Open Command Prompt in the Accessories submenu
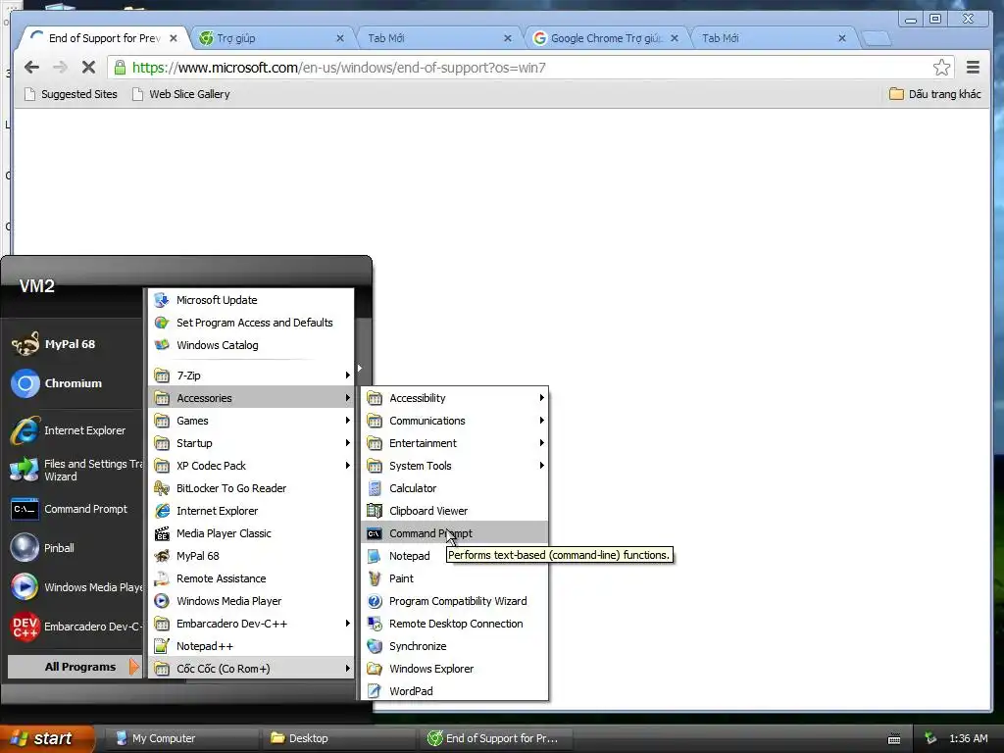The image size is (1004, 753). tap(455, 533)
